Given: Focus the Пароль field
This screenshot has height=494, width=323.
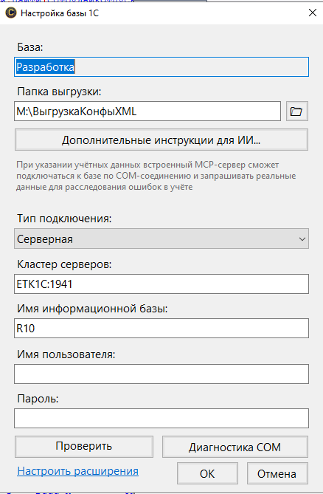Looking at the screenshot, I should pyautogui.click(x=161, y=419).
